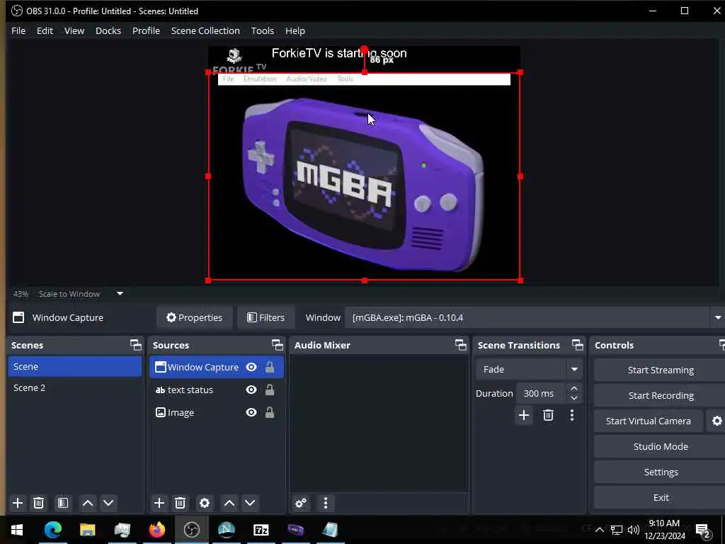Increase transition duration with up arrow
The width and height of the screenshot is (725, 544).
pyautogui.click(x=573, y=388)
